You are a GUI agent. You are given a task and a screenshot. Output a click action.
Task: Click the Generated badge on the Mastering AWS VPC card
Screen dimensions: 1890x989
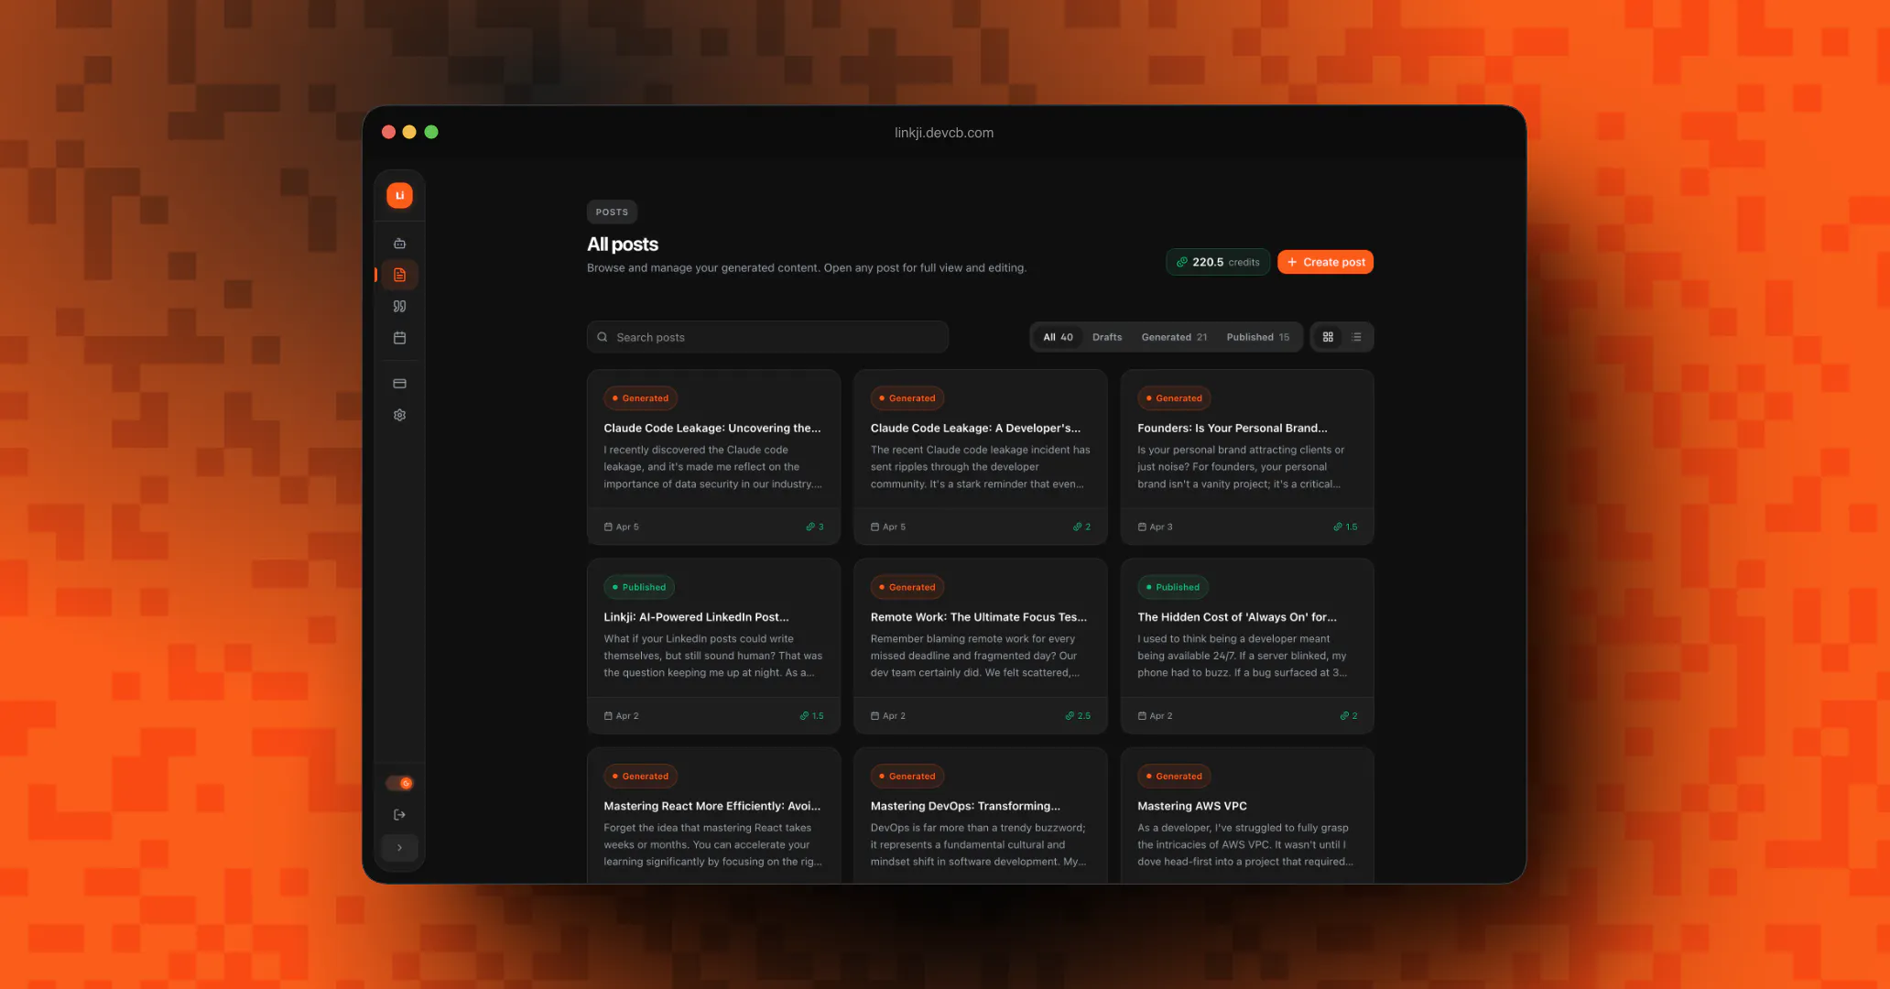[1174, 776]
